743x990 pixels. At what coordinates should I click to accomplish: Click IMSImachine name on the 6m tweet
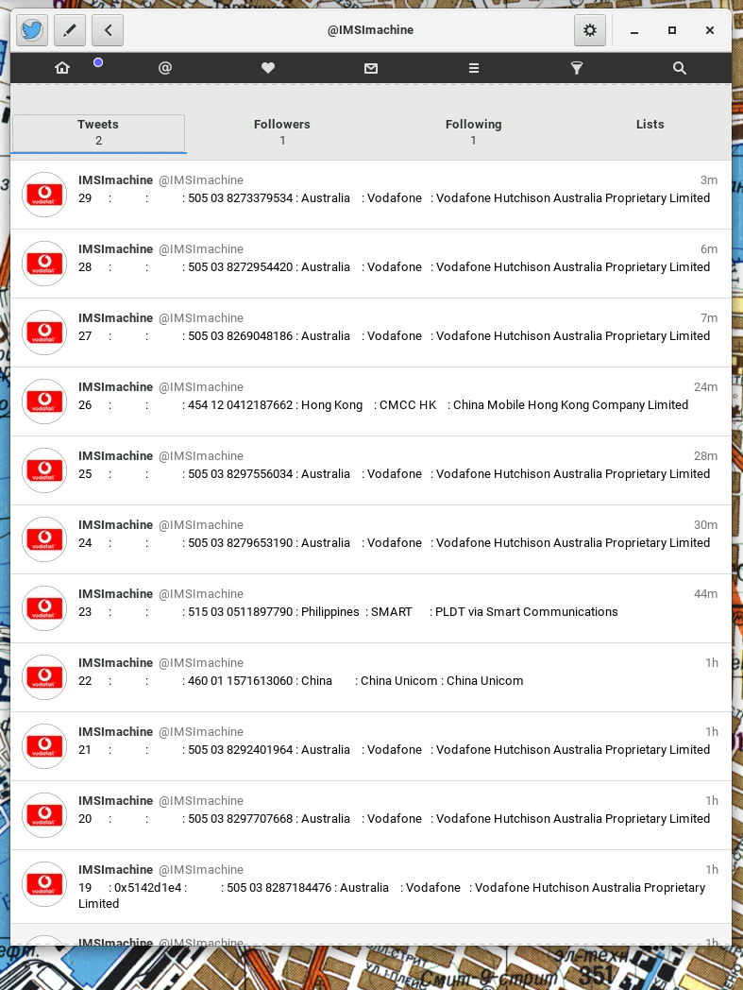[x=115, y=248]
